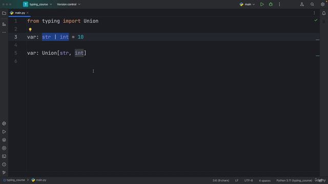Open the Problems tool window

[4, 165]
